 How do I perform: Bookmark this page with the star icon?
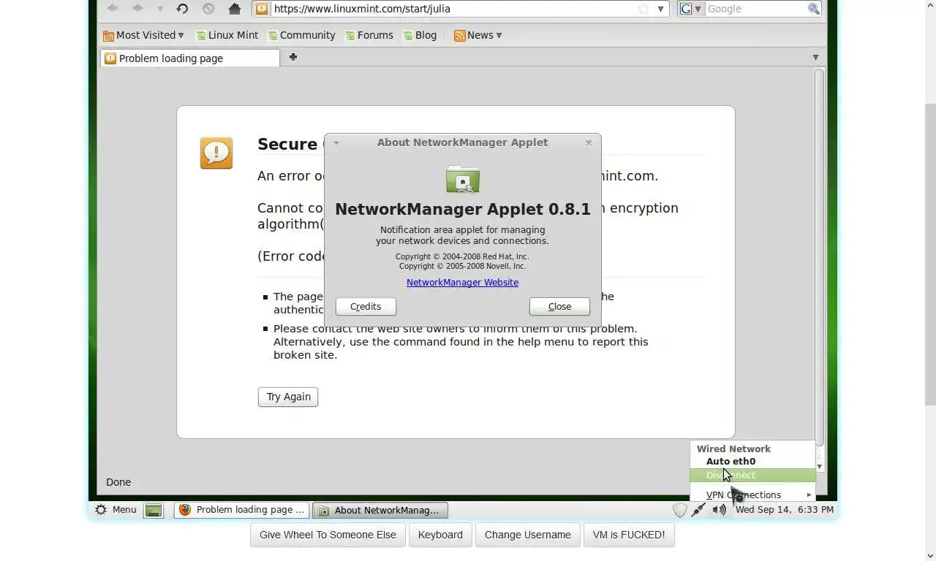click(x=643, y=9)
